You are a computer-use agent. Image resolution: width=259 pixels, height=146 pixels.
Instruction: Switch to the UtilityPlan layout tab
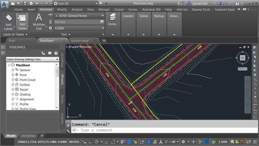(x=28, y=136)
